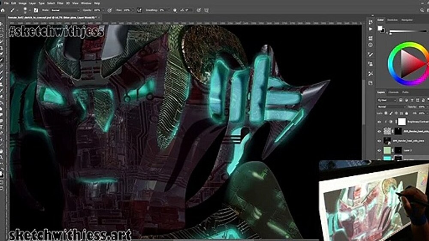Viewport: 429px width, 241px height.
Task: Switch to the Paths tab
Action: tap(405, 92)
